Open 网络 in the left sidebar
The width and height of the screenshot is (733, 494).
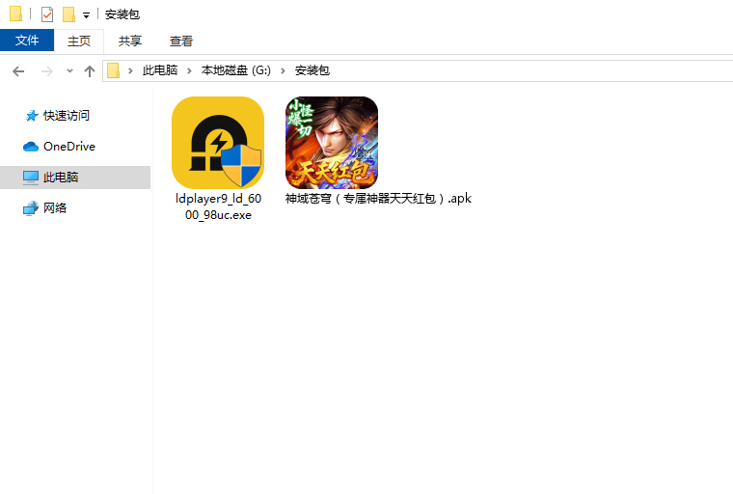coord(55,208)
